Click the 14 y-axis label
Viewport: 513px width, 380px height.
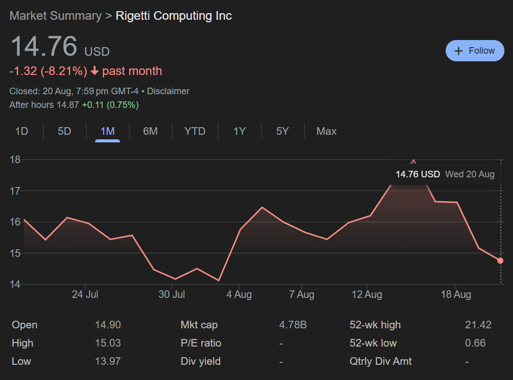pos(15,284)
